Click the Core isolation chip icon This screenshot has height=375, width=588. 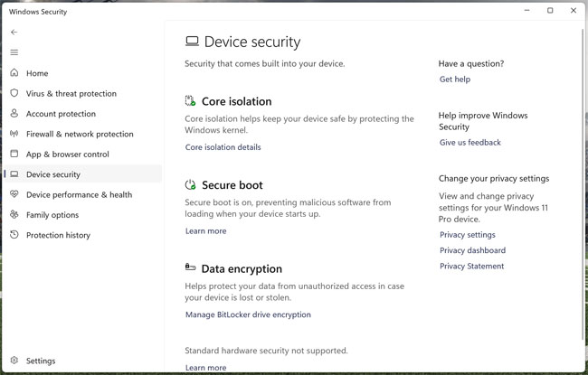coord(191,101)
